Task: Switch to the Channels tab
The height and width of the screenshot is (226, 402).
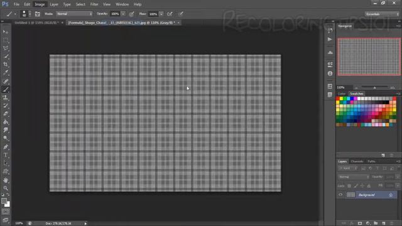Action: pos(357,161)
